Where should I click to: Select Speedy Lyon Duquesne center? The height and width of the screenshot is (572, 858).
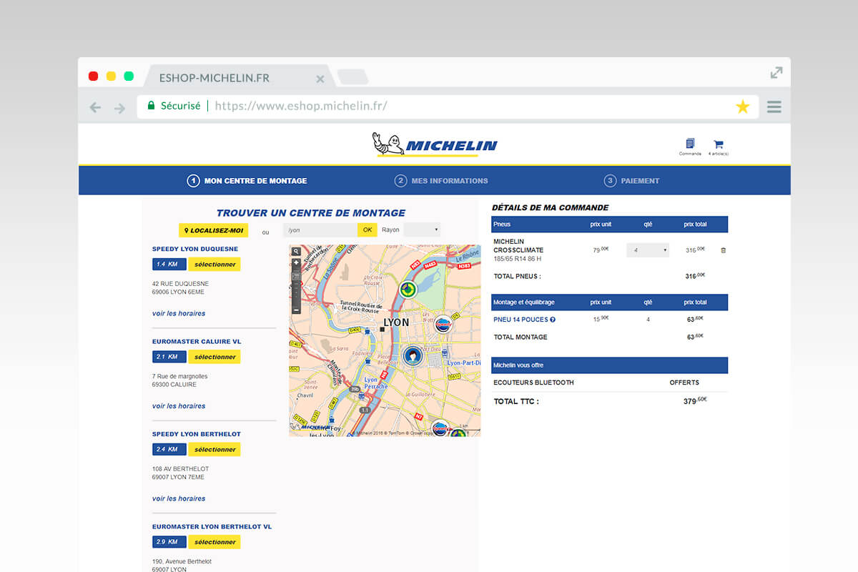click(x=214, y=265)
